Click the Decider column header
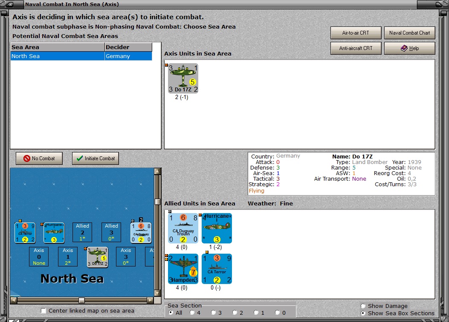The height and width of the screenshot is (322, 449). 128,47
